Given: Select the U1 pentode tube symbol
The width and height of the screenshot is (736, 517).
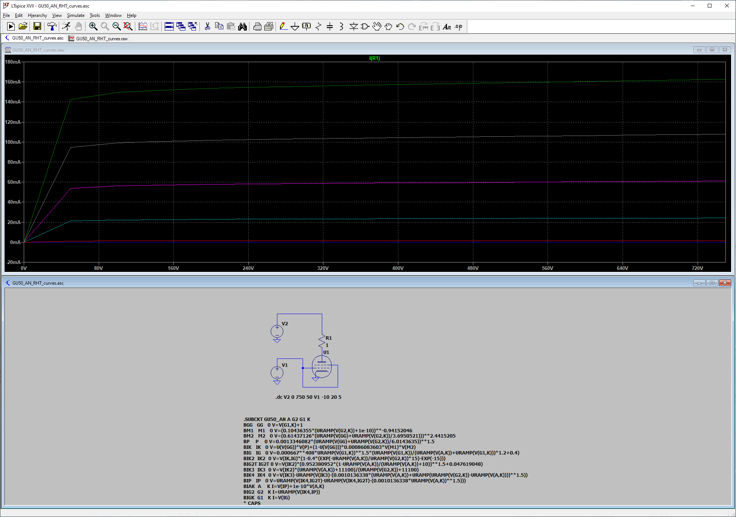Looking at the screenshot, I should 322,367.
